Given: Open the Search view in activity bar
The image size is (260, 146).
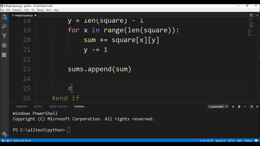Looking at the screenshot, I should (4, 26).
